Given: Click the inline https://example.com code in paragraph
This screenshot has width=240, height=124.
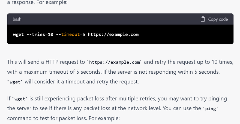Looking at the screenshot, I should pyautogui.click(x=114, y=62).
